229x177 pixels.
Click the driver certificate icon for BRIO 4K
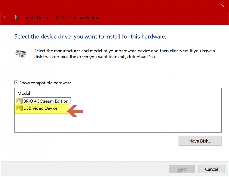[20, 101]
